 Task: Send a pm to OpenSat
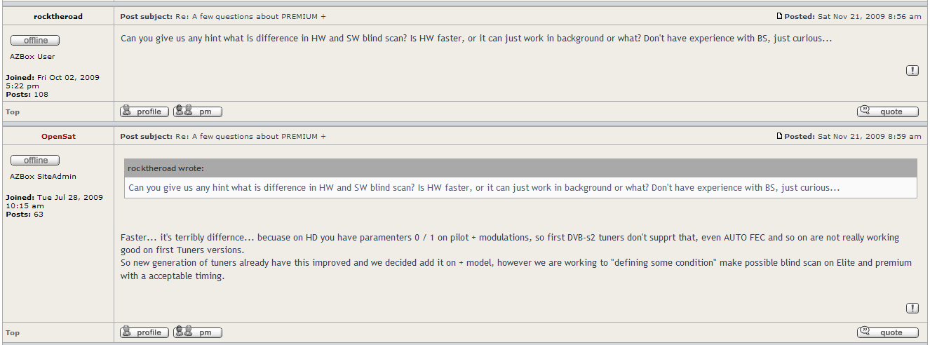(x=198, y=332)
